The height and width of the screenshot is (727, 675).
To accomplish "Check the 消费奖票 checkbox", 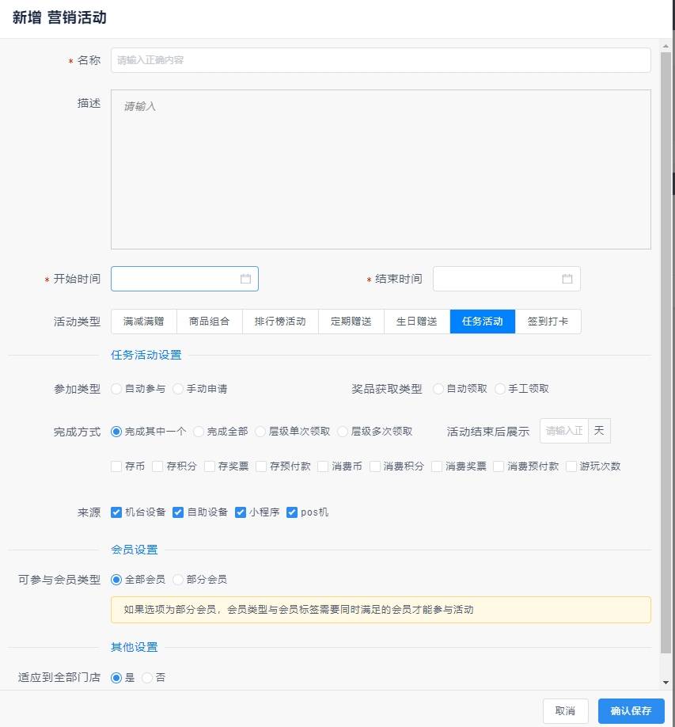I will (x=437, y=466).
